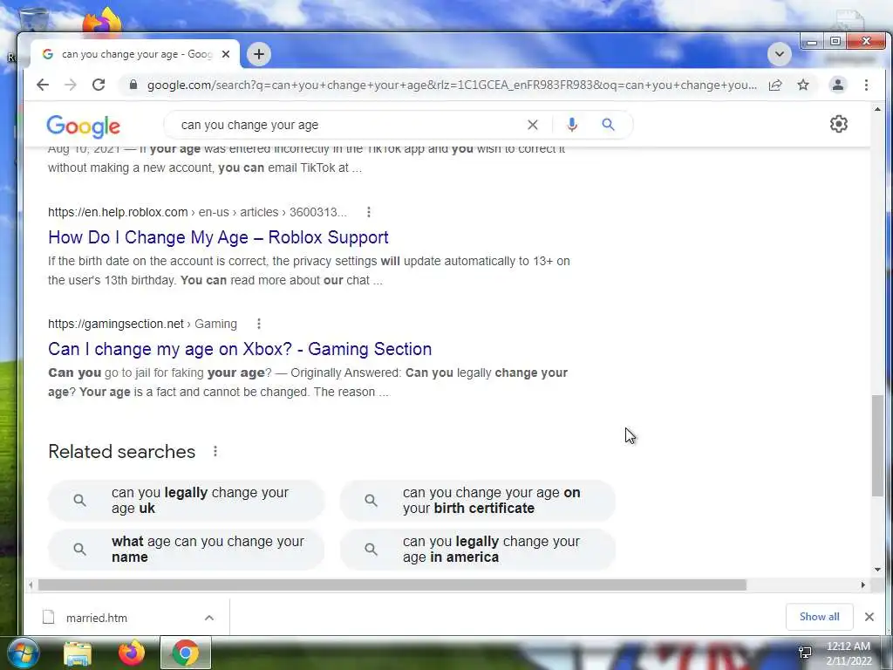The height and width of the screenshot is (670, 893).
Task: Click the Recycle Bin desktop icon
Action: [33, 20]
